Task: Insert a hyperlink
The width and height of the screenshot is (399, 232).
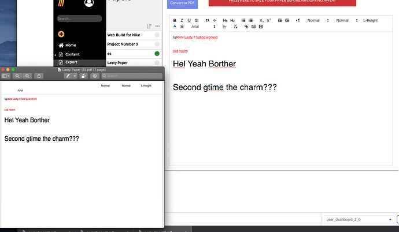Action: click(x=246, y=27)
